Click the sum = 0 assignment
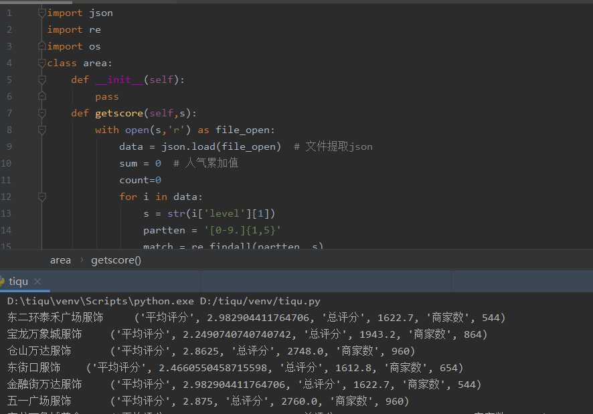Viewport: 593px width, 414px height. pos(140,163)
